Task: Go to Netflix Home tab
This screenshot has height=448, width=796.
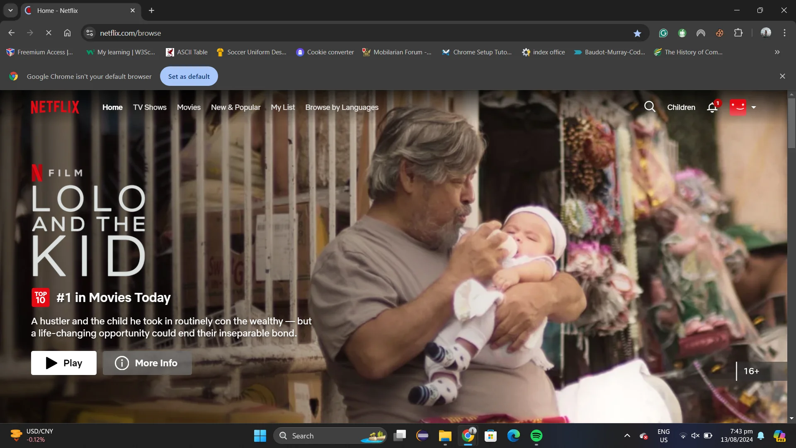Action: [112, 107]
